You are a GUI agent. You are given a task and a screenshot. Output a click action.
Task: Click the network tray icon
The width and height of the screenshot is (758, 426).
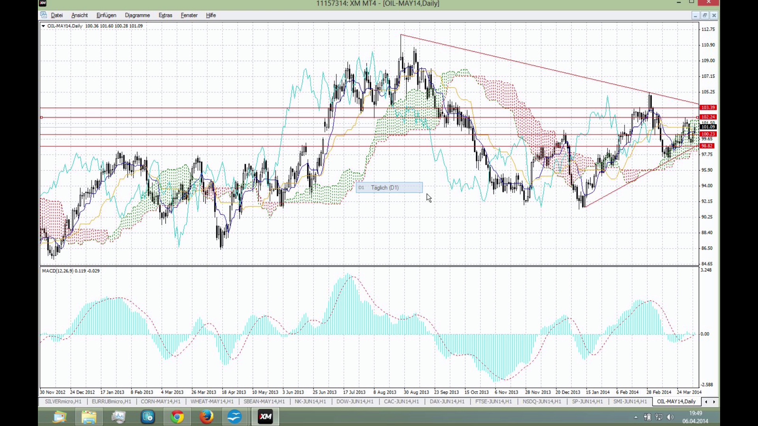click(x=659, y=417)
